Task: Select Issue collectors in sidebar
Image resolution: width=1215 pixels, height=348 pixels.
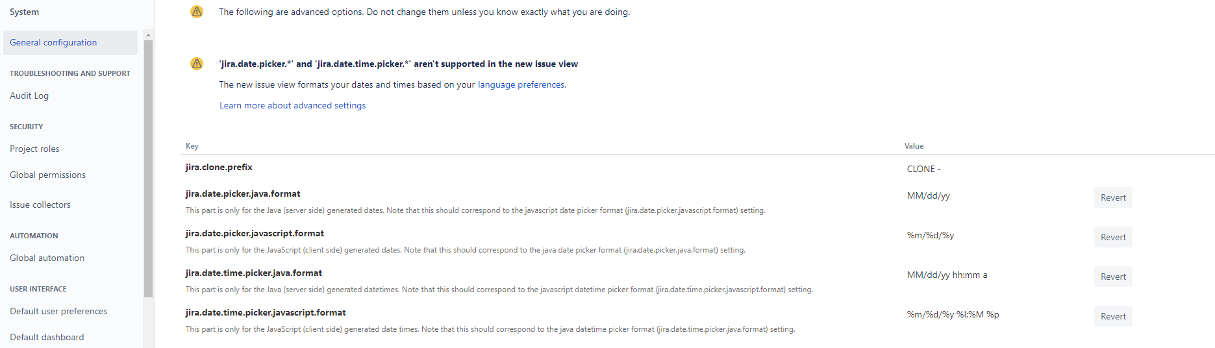Action: coord(40,205)
